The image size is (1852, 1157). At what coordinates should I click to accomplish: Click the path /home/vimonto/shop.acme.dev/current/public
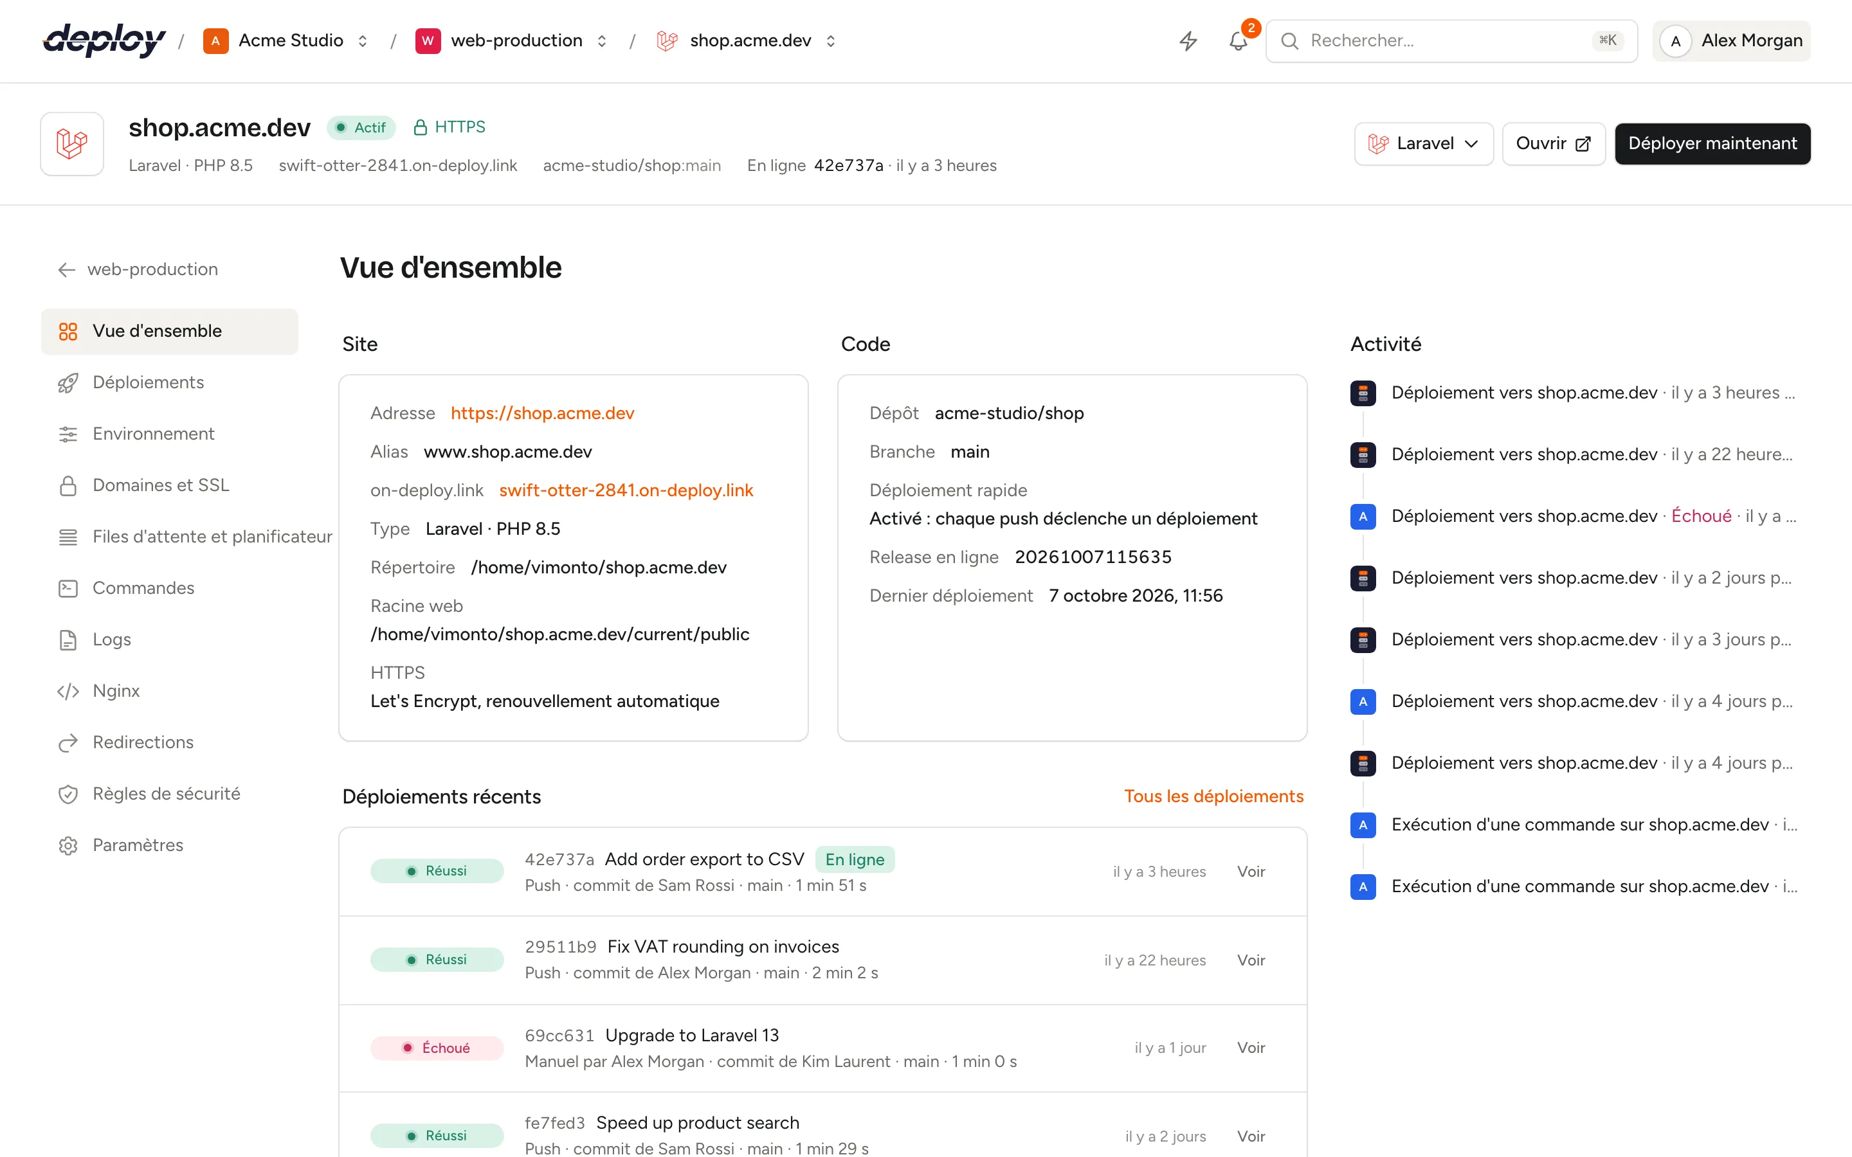point(559,634)
